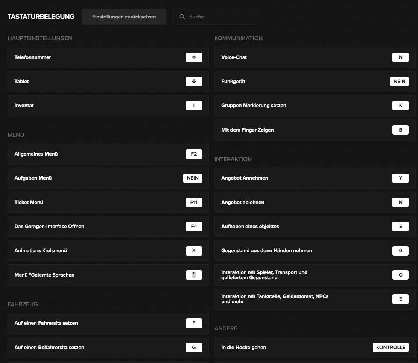Change Angebot Annehmen Y key
Screen dimensions: 418x363
click(400, 178)
